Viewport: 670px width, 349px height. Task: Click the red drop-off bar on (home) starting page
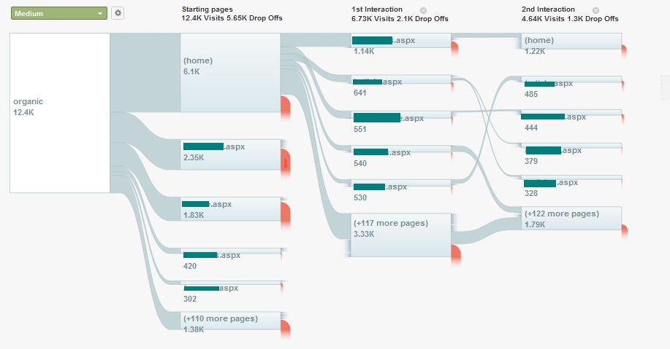coord(286,105)
